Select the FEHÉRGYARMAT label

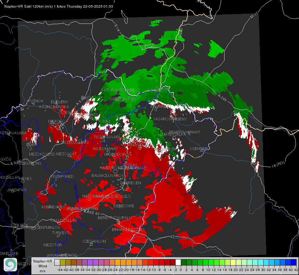point(184,132)
